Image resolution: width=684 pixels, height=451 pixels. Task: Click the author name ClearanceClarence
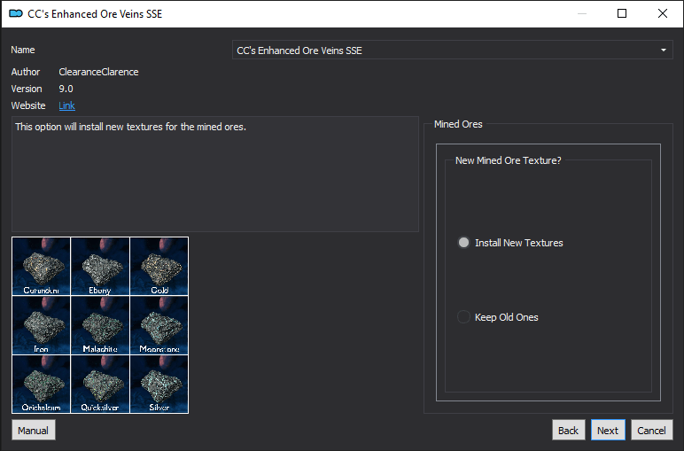pyautogui.click(x=98, y=72)
